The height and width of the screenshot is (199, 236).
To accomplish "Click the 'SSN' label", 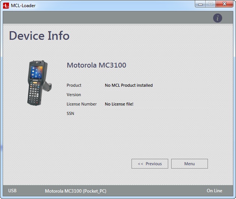I will point(70,113).
